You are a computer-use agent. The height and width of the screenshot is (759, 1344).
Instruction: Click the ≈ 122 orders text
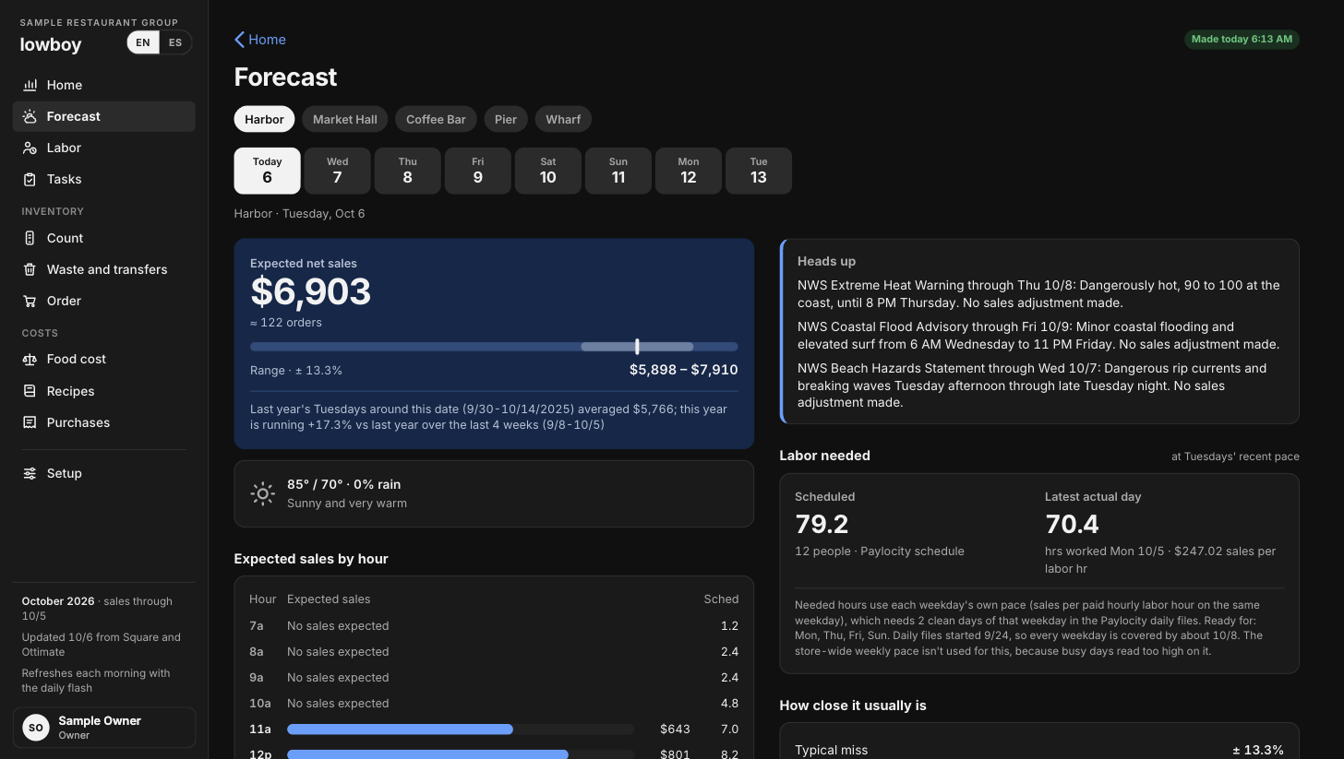pyautogui.click(x=286, y=323)
